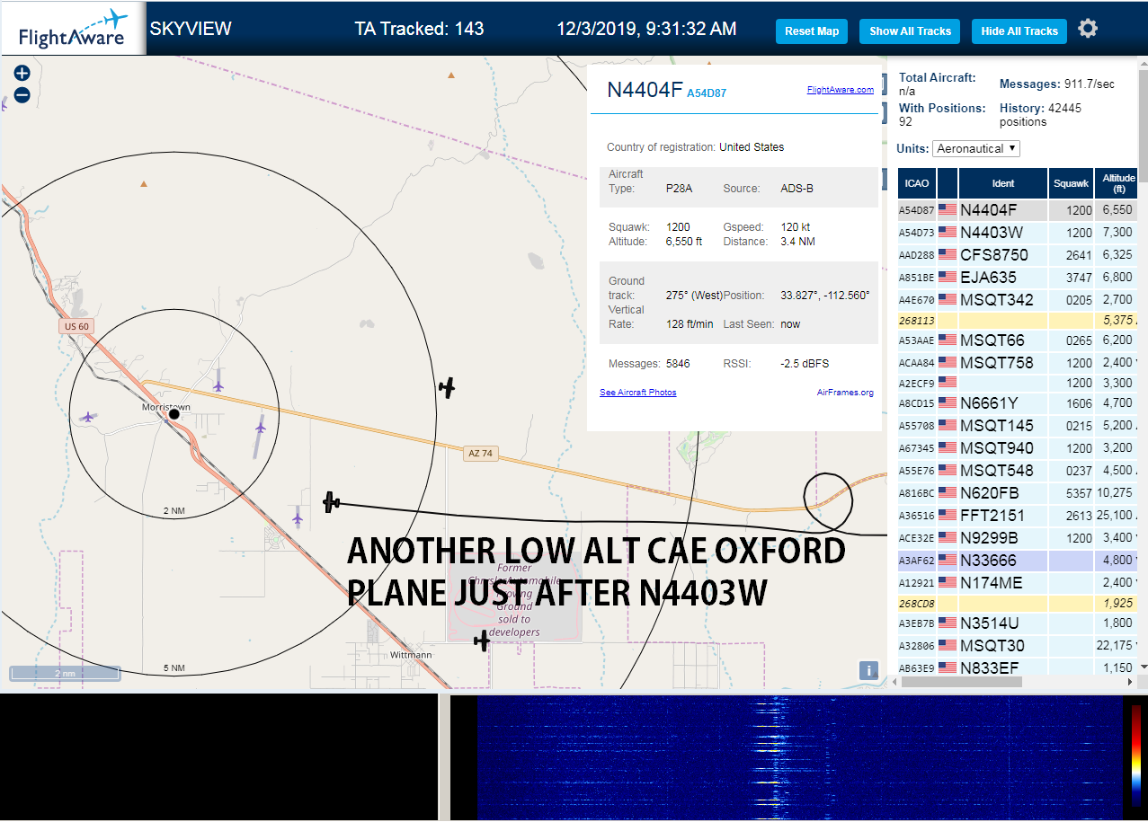This screenshot has height=822, width=1148.
Task: Select purple aircraft north of Morristown
Action: click(218, 385)
